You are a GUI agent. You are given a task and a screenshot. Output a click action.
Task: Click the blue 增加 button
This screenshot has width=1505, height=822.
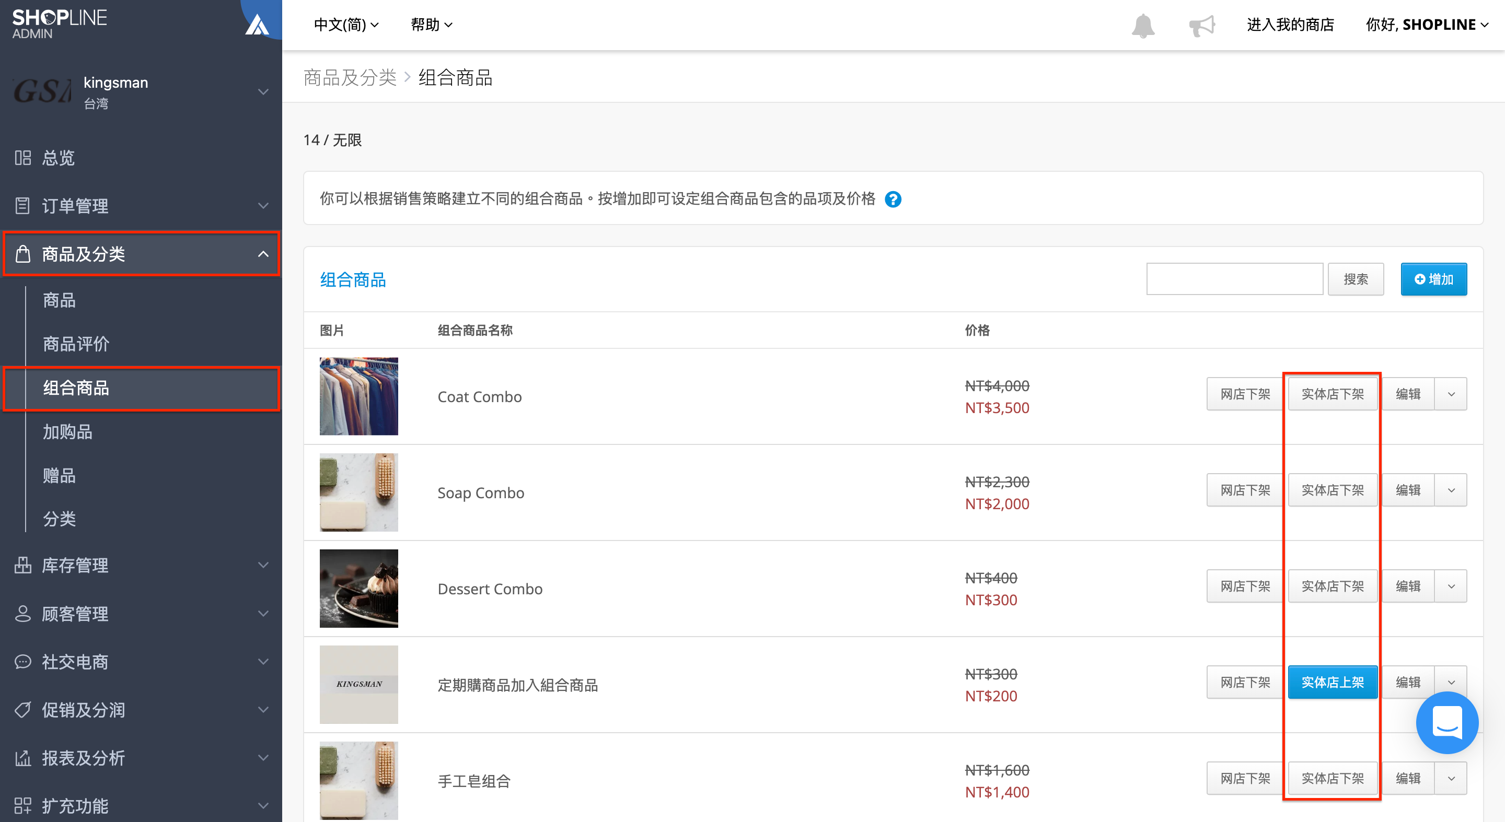click(x=1434, y=279)
